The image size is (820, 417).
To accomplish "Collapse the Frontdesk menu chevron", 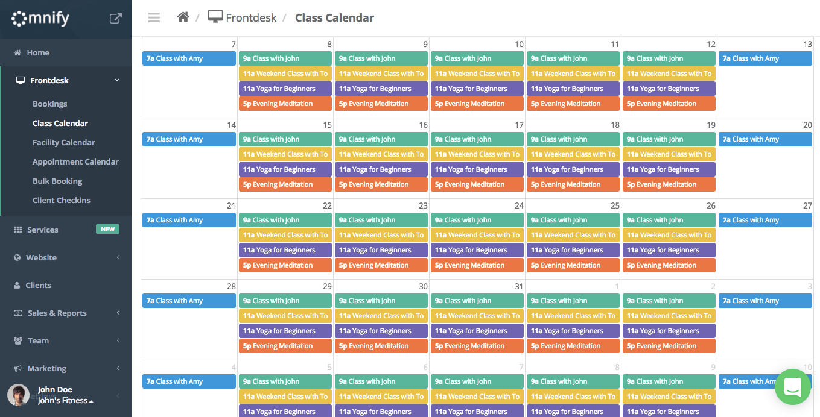I will tap(117, 80).
